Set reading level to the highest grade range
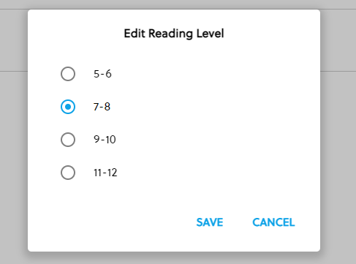The height and width of the screenshot is (264, 356). coord(68,173)
